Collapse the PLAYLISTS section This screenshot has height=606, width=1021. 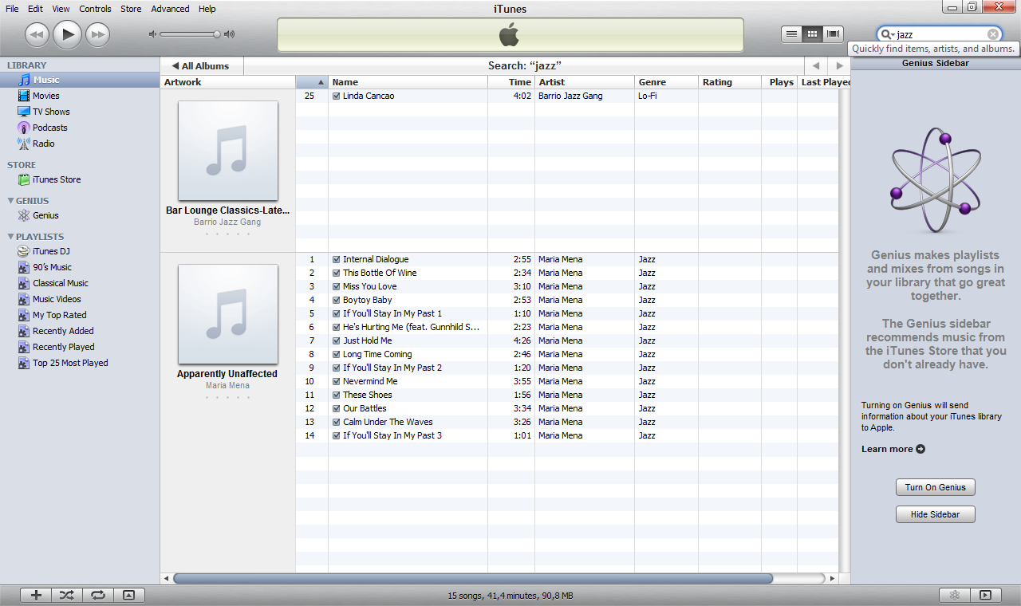(x=10, y=237)
